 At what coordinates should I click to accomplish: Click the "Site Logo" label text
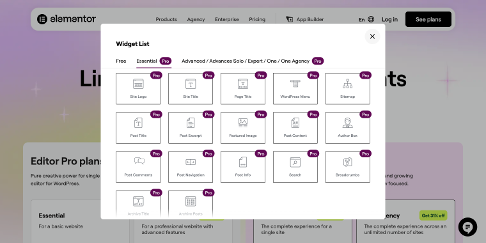(x=138, y=97)
